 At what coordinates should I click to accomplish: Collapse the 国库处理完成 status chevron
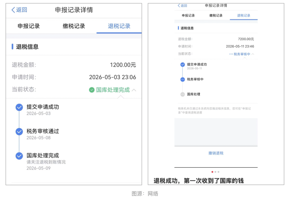(x=134, y=90)
